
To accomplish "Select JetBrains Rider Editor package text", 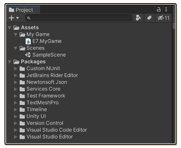I will (52, 75).
